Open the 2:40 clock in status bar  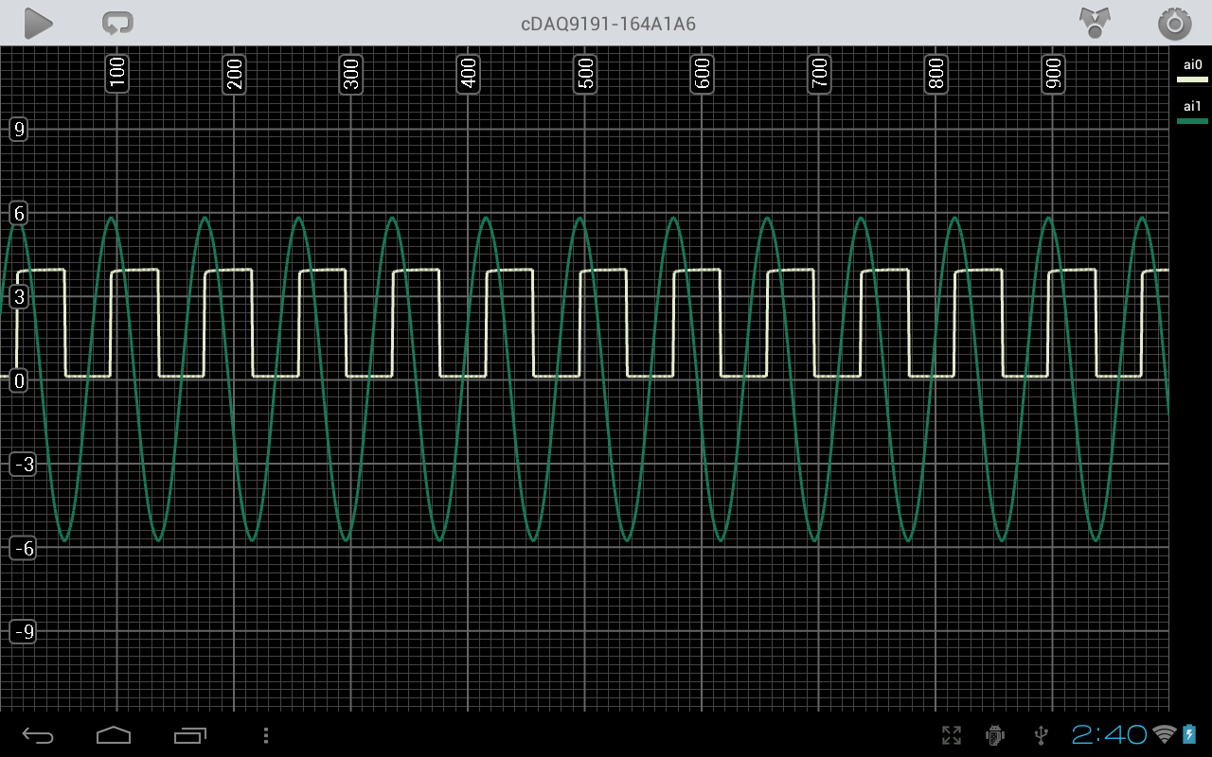[1110, 734]
